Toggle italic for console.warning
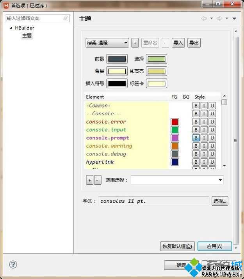Screen dimensions: 244x279 point(204,146)
